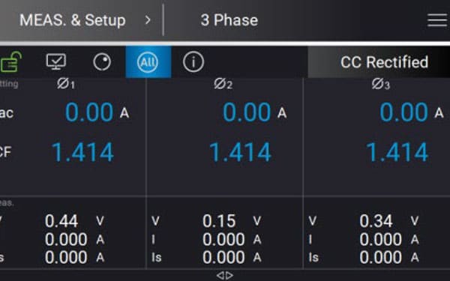Expand MEAS. & Setup chevron arrow
The height and width of the screenshot is (281, 450).
tap(148, 20)
